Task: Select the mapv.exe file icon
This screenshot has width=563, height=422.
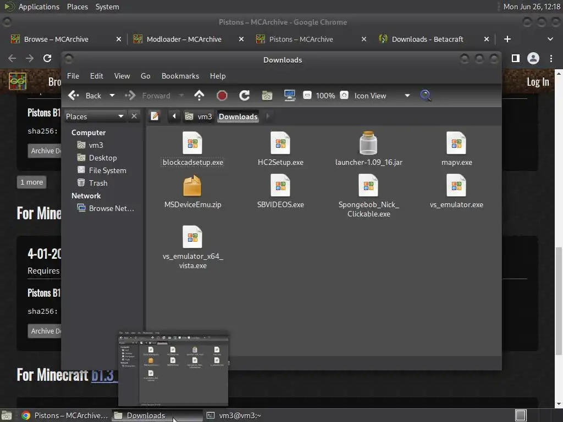Action: [456, 143]
